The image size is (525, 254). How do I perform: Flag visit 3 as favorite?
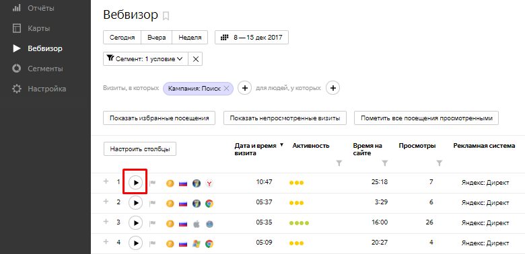coord(152,224)
